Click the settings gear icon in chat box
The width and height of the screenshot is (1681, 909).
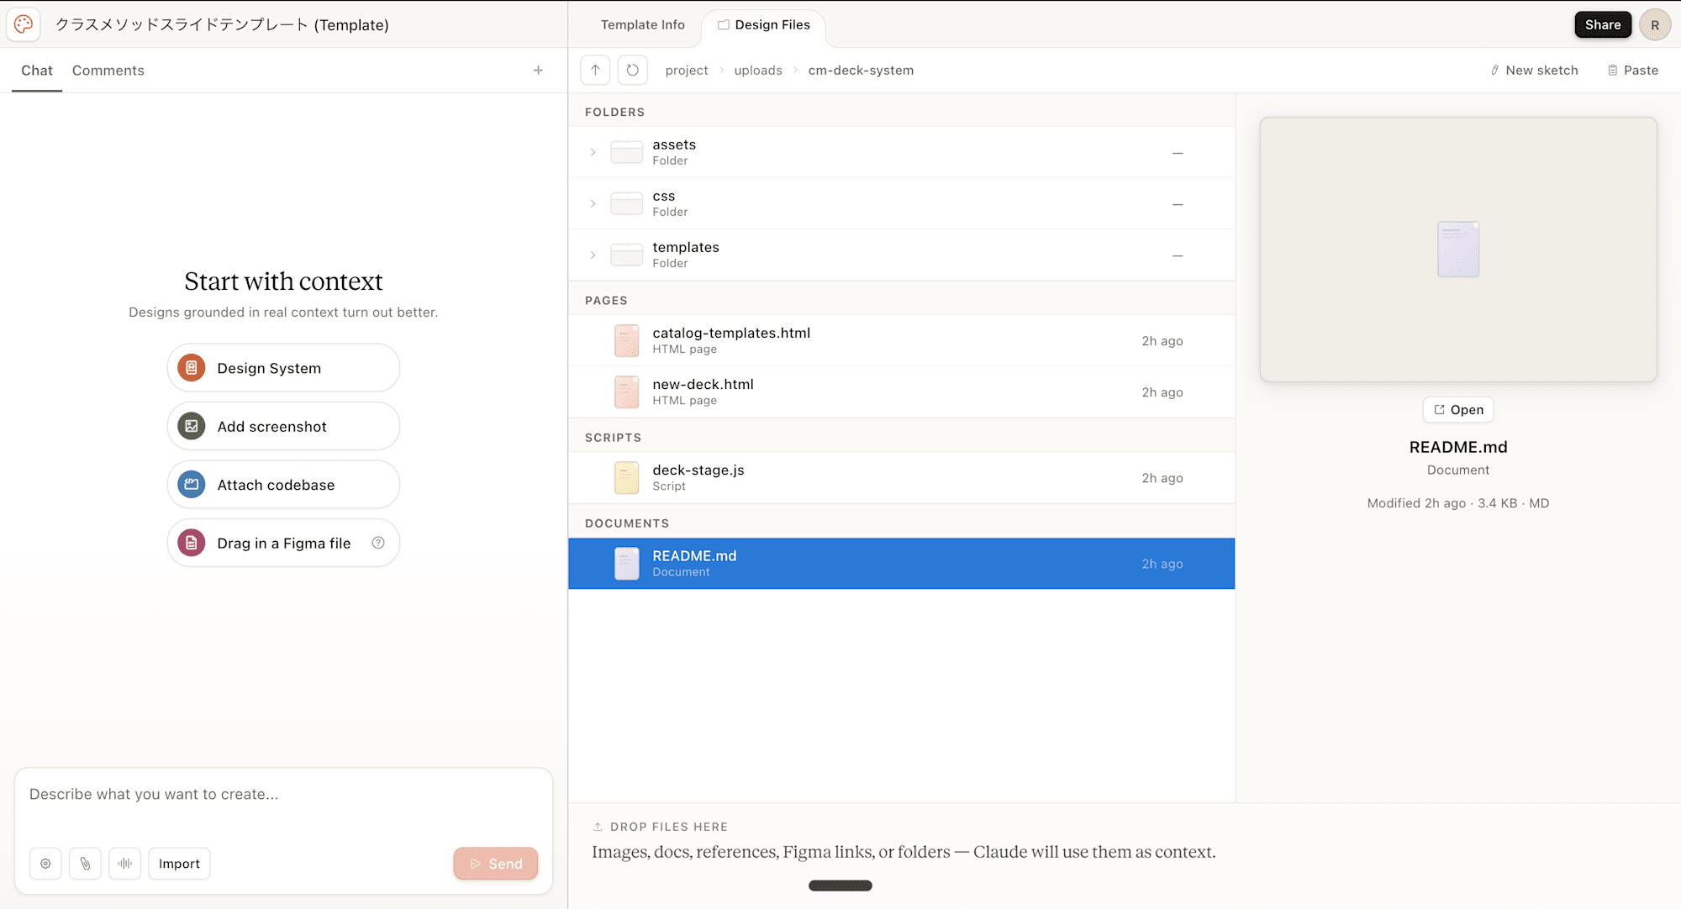(45, 864)
